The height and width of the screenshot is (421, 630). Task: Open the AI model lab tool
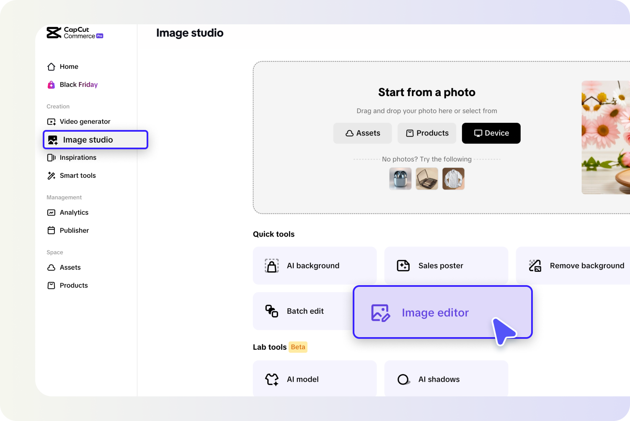coord(302,379)
